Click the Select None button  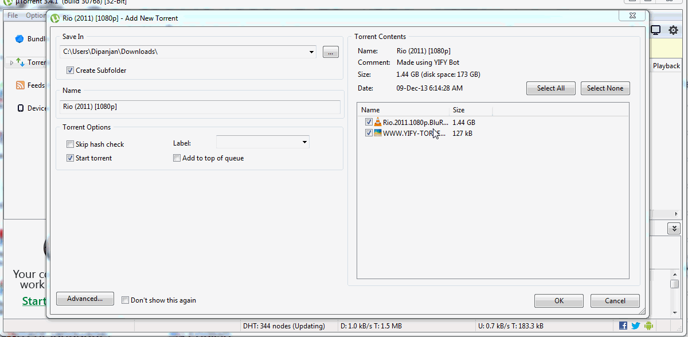[605, 88]
